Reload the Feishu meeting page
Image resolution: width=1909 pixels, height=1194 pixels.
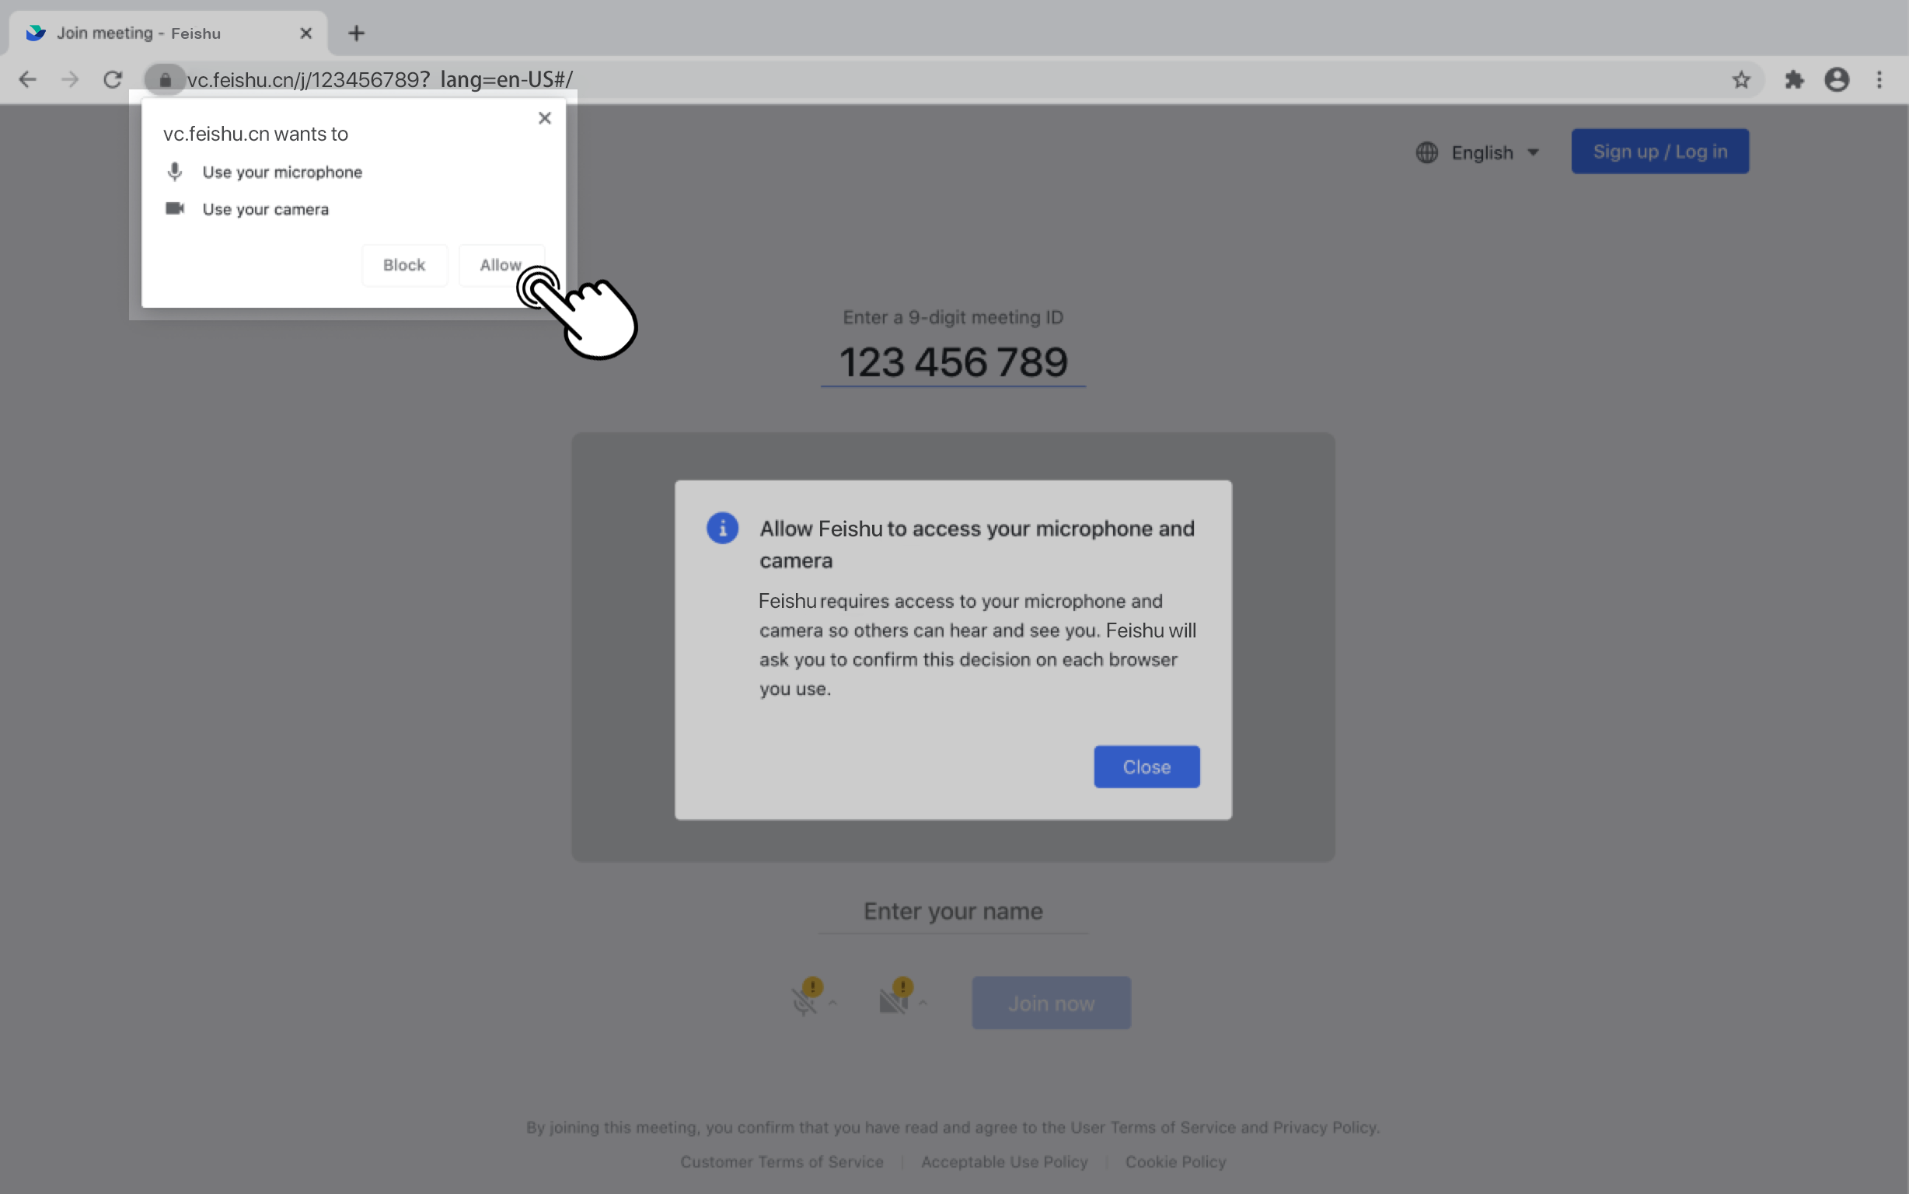(113, 79)
